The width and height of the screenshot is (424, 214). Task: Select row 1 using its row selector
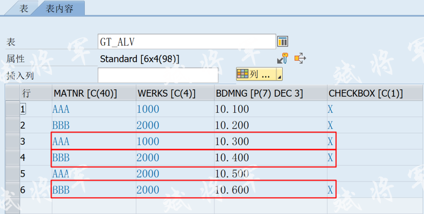coord(13,109)
